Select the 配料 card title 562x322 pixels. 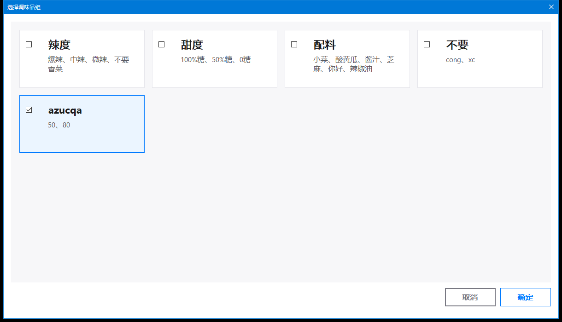[x=324, y=45]
